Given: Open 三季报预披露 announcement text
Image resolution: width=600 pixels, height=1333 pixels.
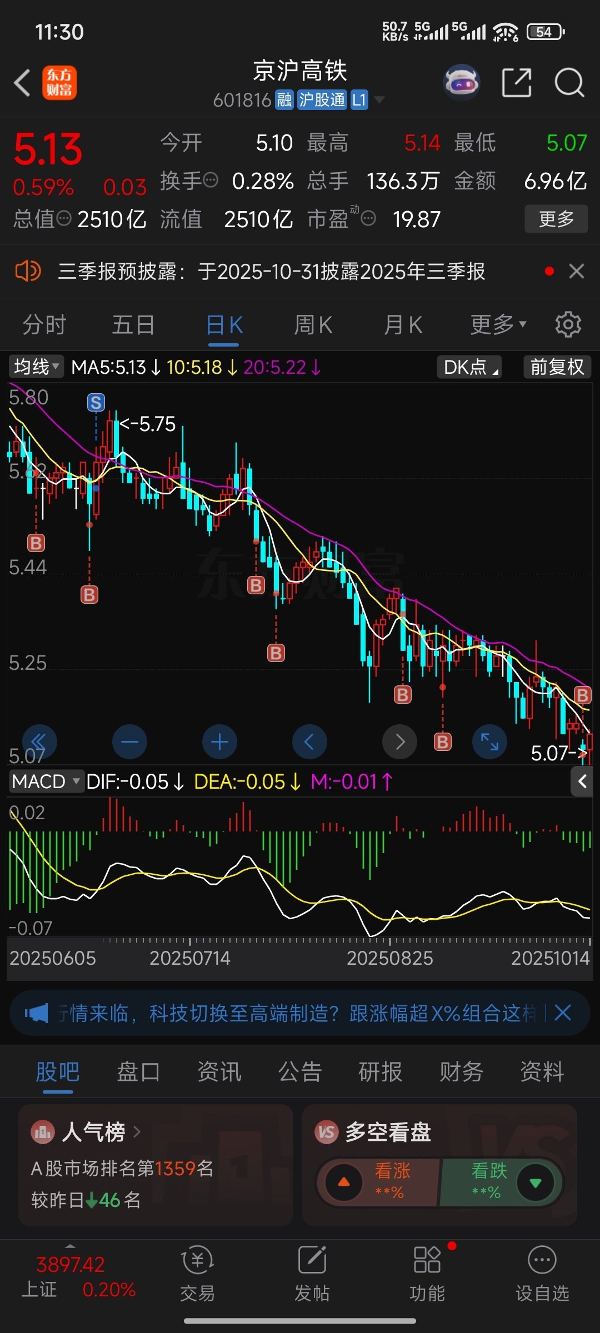Looking at the screenshot, I should (272, 272).
